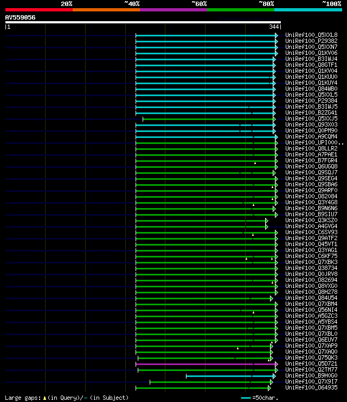Open hit UniRef100_Q8GTF1

pyautogui.click(x=311, y=65)
